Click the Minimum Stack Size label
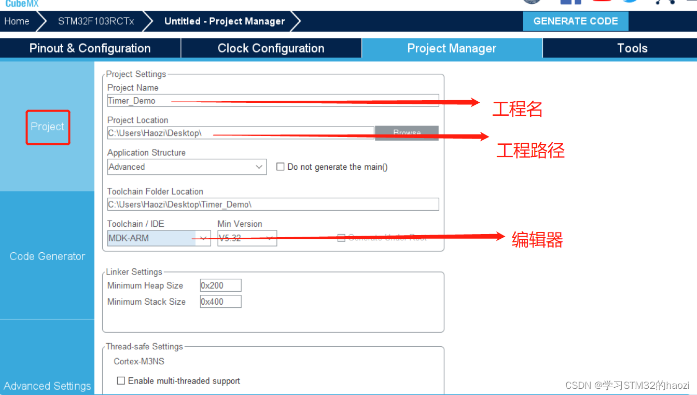Image resolution: width=697 pixels, height=395 pixels. coord(146,302)
